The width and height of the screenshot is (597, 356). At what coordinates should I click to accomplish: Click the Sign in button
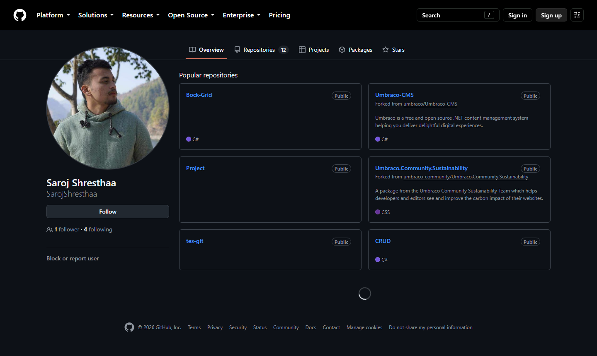(x=517, y=15)
